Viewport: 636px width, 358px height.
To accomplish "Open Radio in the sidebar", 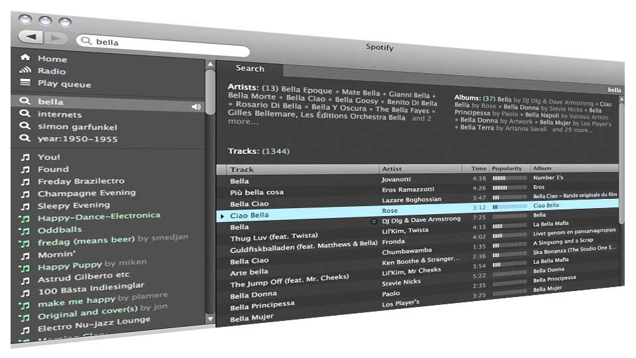I will point(52,71).
